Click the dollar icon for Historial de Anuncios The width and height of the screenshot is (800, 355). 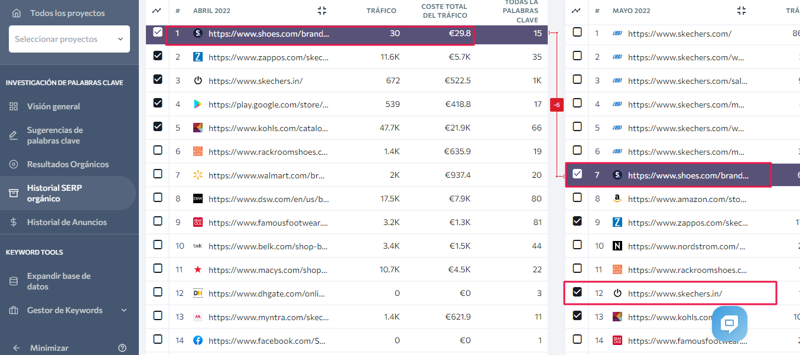14,222
